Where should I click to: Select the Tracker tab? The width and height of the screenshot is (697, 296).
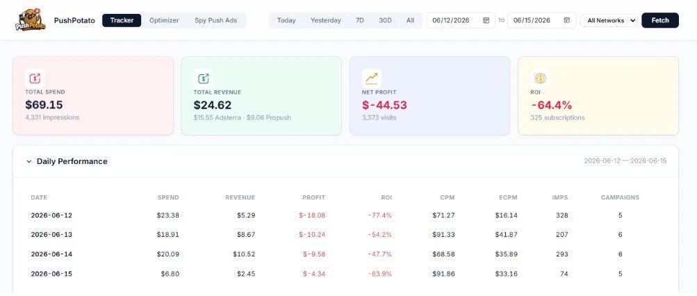point(122,20)
